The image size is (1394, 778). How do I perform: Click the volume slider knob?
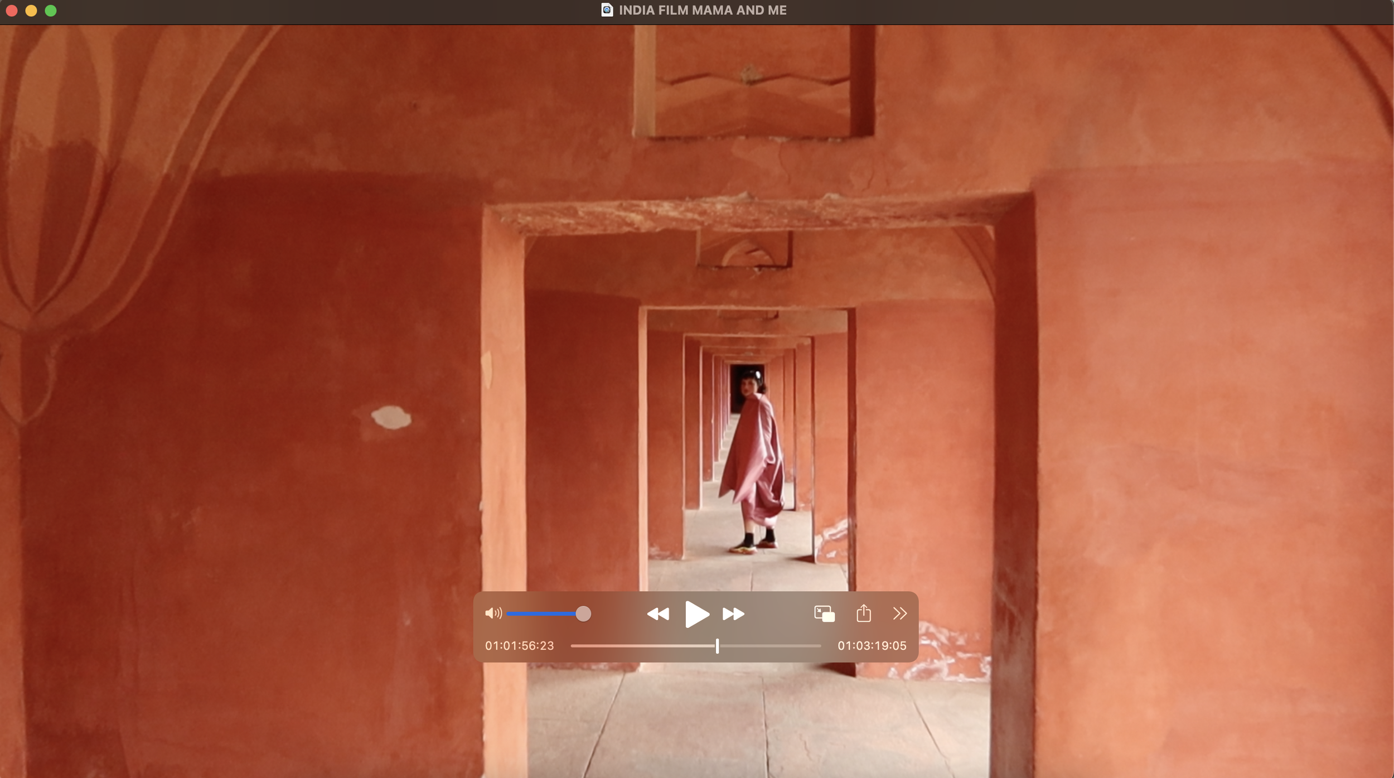pos(583,614)
